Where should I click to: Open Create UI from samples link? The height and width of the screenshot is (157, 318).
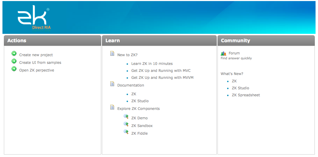pyautogui.click(x=40, y=63)
